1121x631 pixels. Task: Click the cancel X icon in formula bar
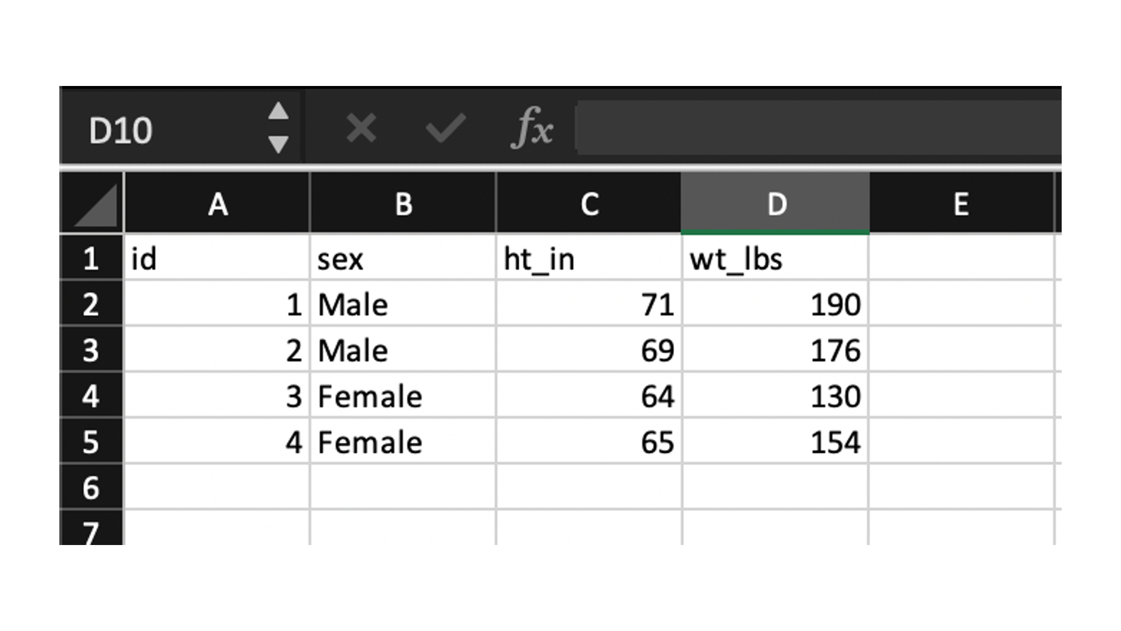tap(361, 129)
